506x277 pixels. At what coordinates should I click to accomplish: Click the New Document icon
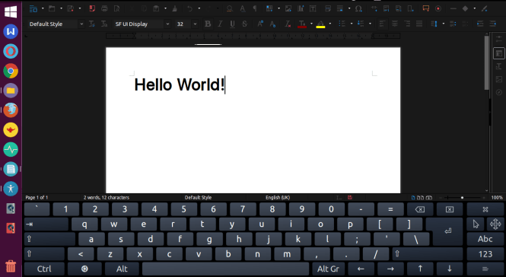point(33,8)
